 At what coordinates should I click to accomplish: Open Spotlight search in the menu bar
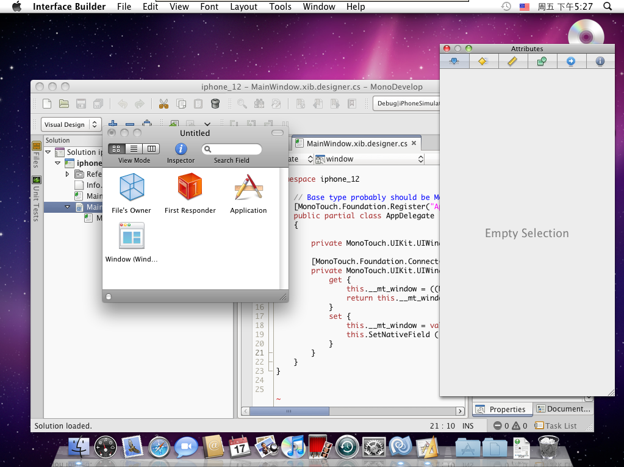tap(608, 7)
